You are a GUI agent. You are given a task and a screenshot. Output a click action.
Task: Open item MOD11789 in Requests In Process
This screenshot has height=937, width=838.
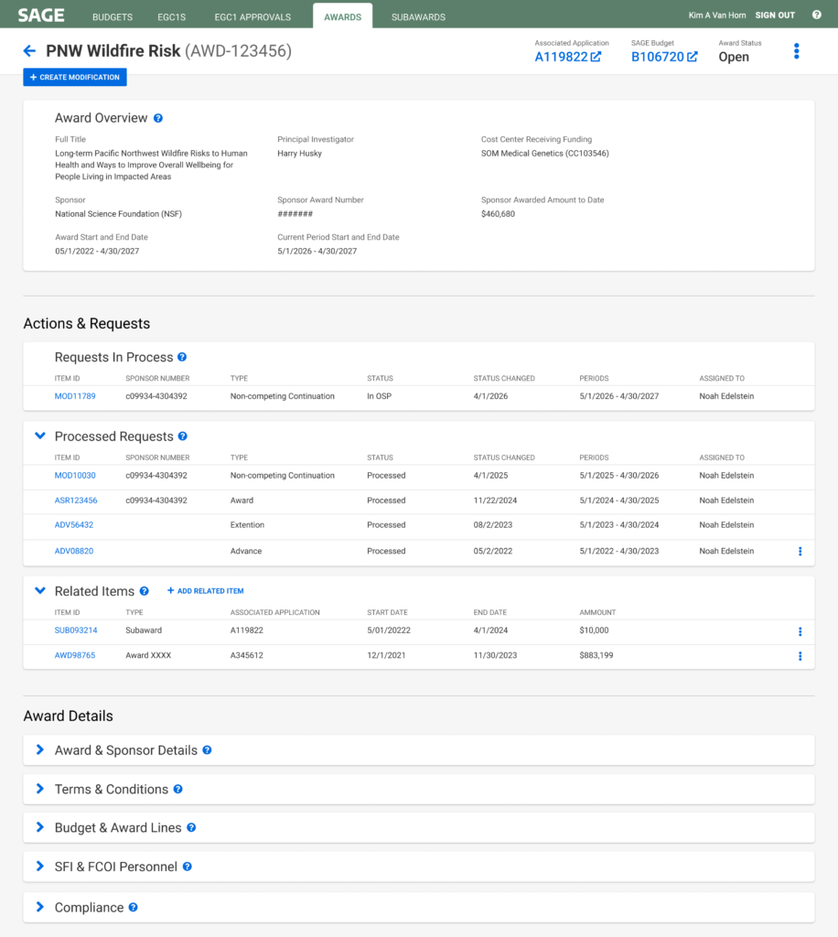tap(75, 396)
